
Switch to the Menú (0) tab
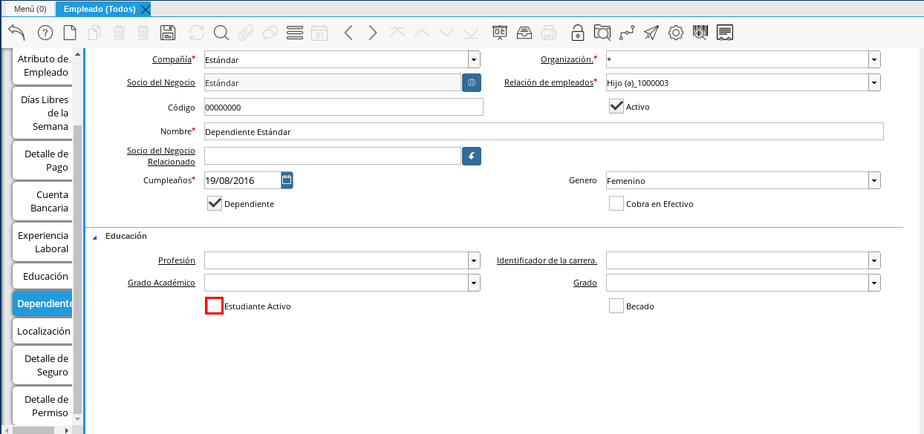tap(30, 9)
